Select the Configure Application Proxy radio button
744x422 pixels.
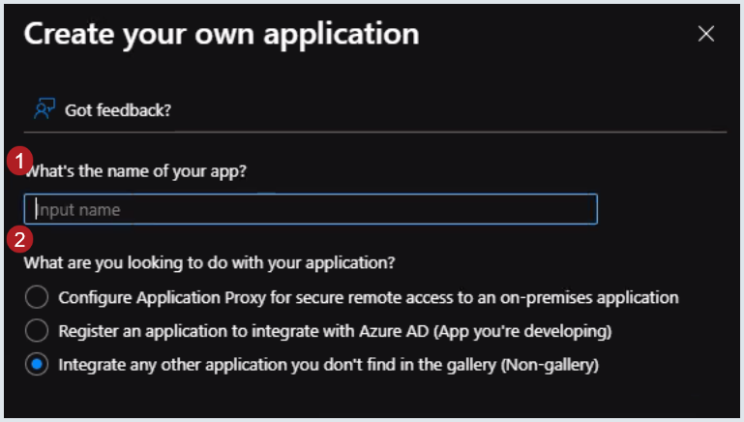tap(37, 297)
